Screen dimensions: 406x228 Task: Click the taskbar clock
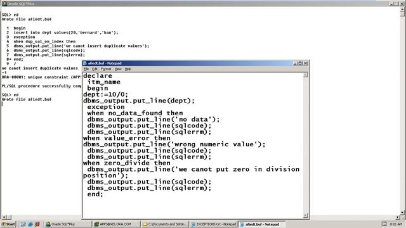[x=396, y=224]
